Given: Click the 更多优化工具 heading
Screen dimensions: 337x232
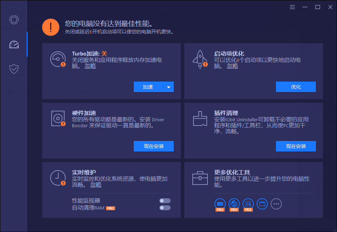Looking at the screenshot, I should [232, 172].
